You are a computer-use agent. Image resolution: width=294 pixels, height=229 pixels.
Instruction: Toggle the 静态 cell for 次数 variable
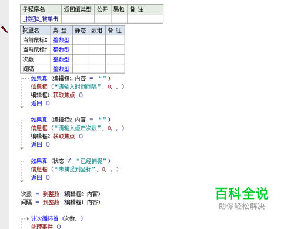click(81, 59)
